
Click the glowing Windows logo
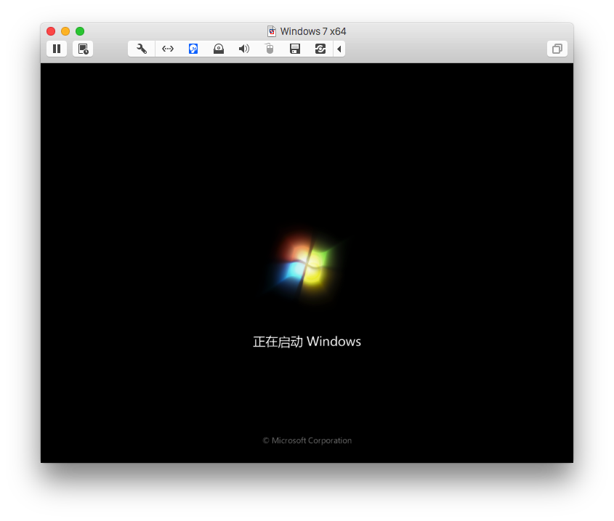pos(306,263)
